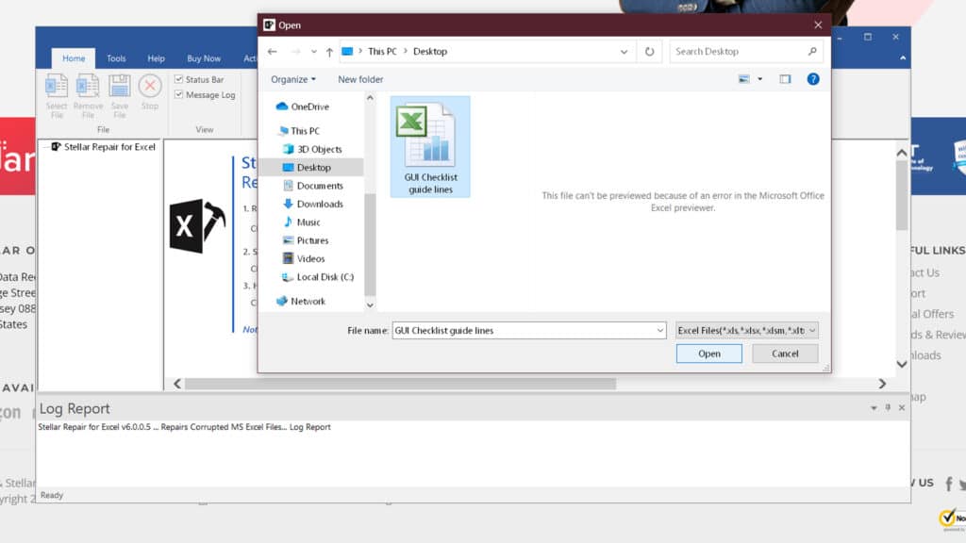This screenshot has width=966, height=543.
Task: Refresh the Desktop folder view
Action: 649,52
